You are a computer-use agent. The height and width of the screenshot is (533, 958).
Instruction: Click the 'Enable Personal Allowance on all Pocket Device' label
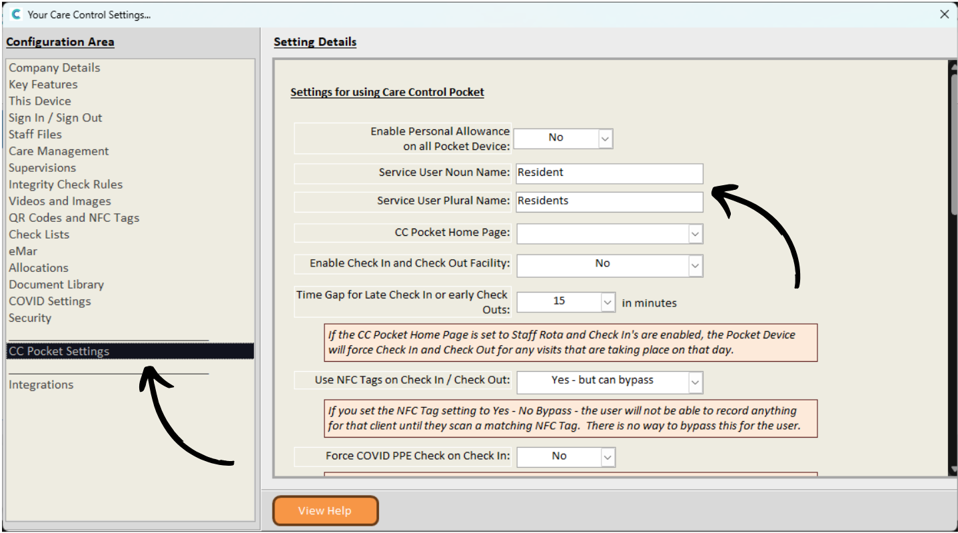[x=403, y=139]
